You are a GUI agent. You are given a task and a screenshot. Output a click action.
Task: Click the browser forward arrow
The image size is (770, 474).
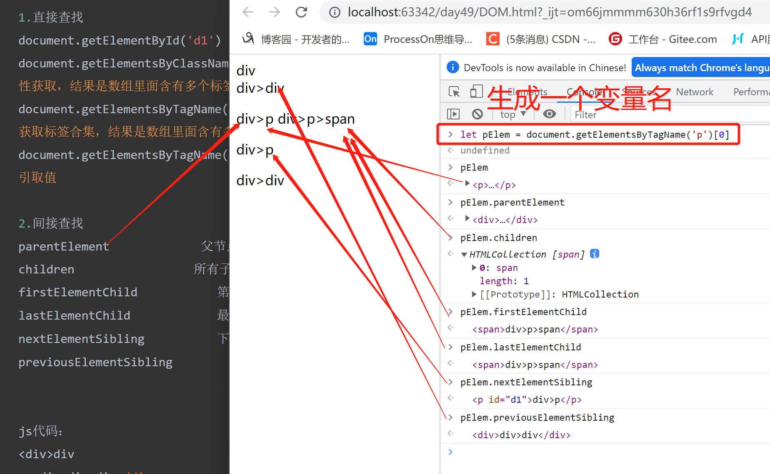coord(275,12)
